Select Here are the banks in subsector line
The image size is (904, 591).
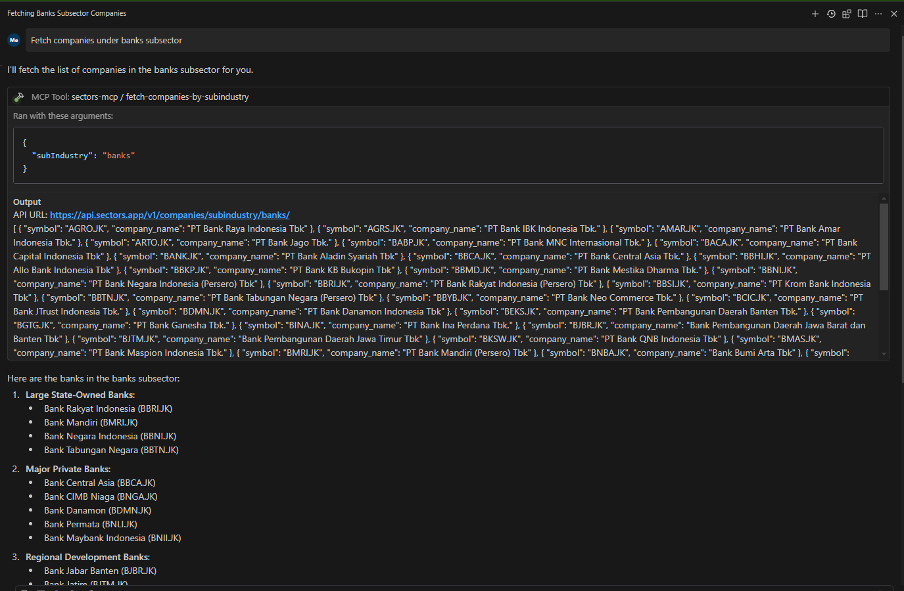coord(93,378)
